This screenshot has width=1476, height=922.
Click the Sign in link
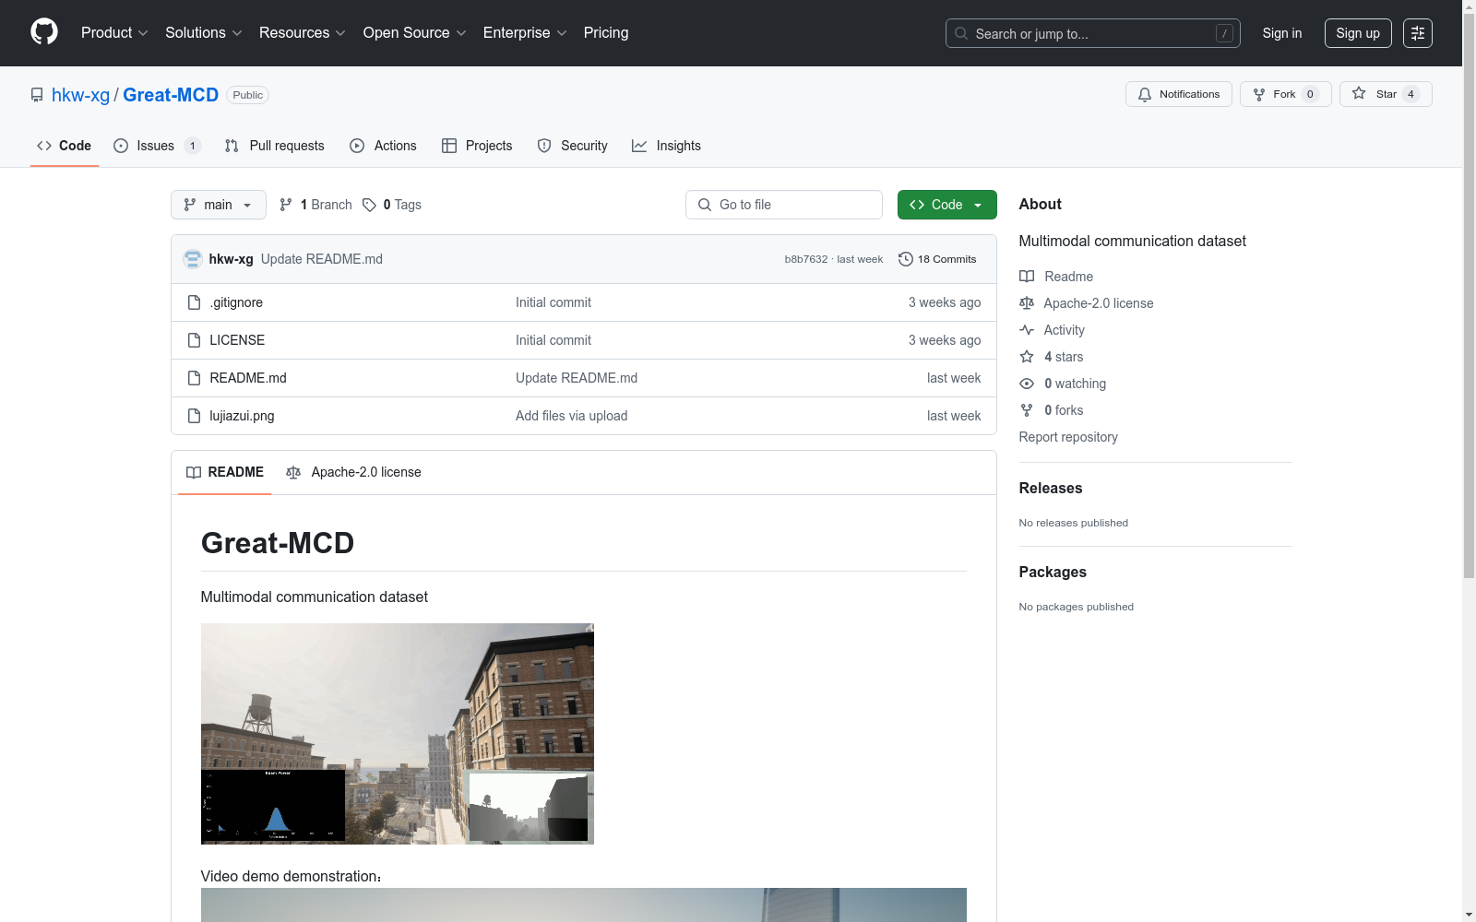pos(1282,33)
